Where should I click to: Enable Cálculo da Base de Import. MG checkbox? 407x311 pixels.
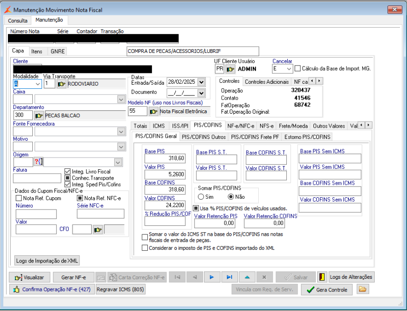click(x=298, y=69)
